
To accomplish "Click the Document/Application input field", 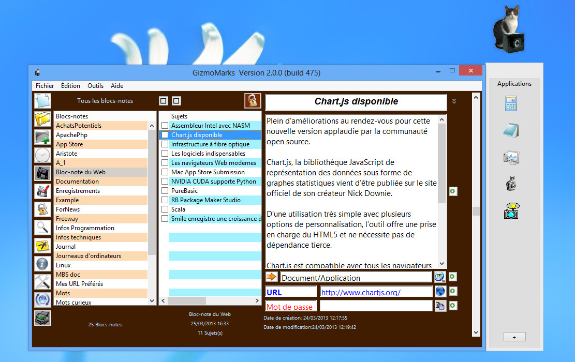I will [356, 277].
